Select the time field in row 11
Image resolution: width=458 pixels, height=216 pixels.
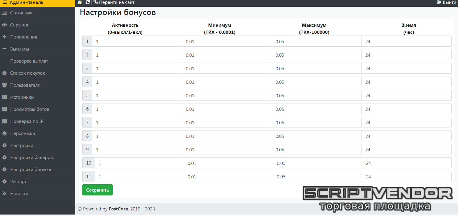(x=407, y=177)
